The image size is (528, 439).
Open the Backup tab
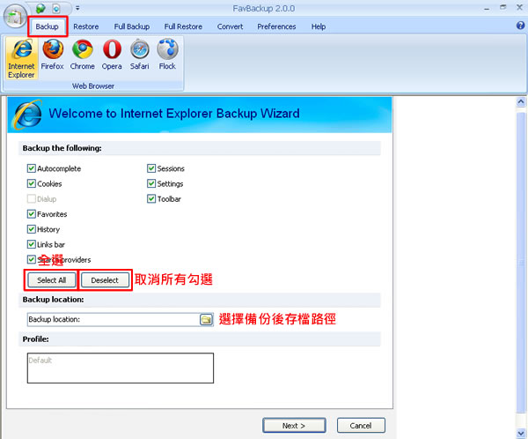(x=48, y=26)
